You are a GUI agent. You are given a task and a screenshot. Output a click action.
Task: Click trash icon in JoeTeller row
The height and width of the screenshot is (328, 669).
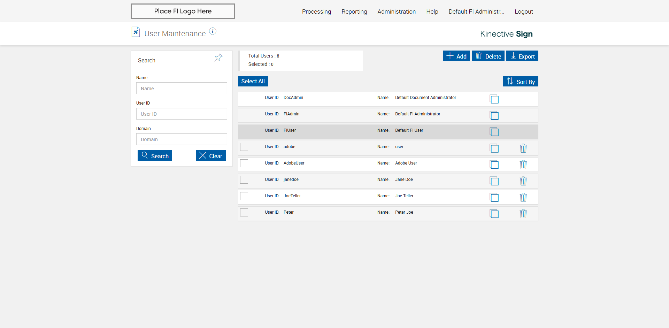[x=523, y=197]
